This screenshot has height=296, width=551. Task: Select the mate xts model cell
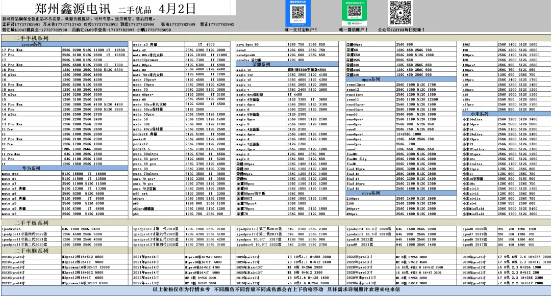[x=31, y=174]
